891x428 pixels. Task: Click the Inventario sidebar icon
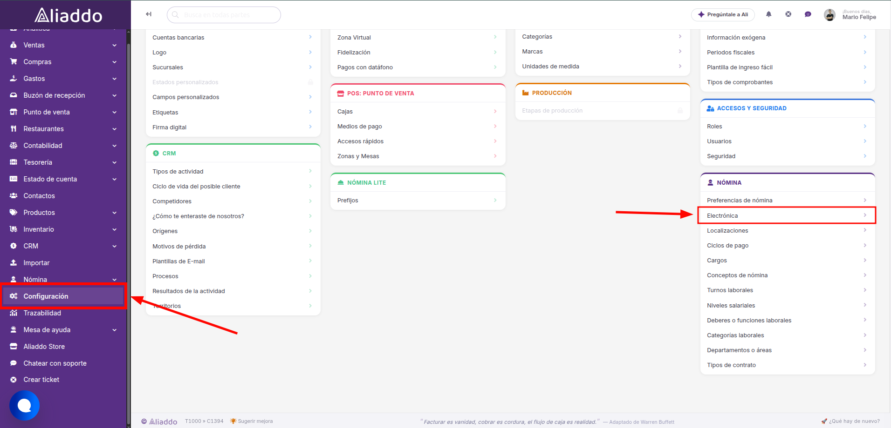(x=14, y=229)
